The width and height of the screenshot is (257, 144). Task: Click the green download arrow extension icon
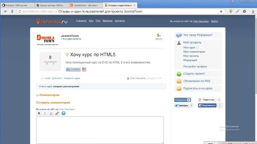[231, 11]
